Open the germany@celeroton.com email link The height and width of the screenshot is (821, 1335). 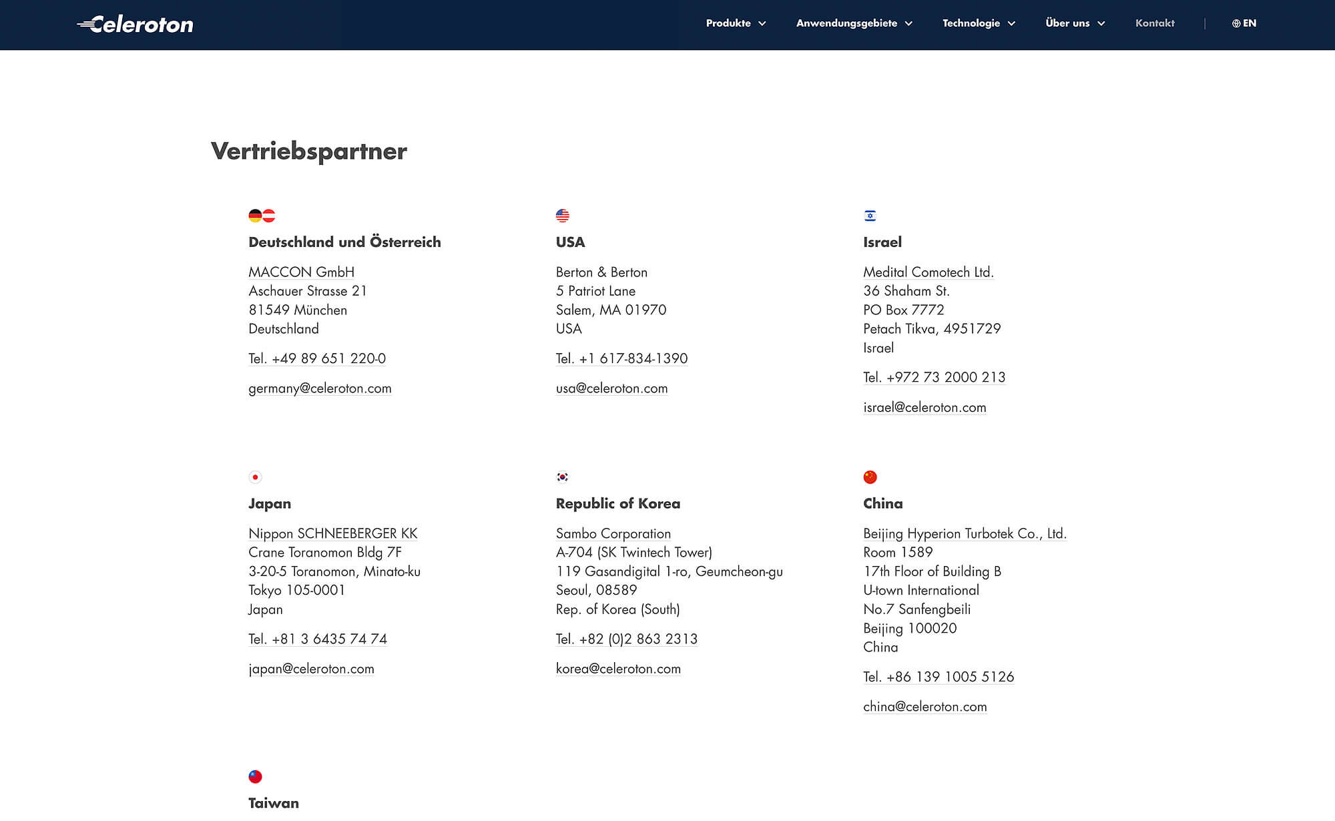click(x=320, y=388)
